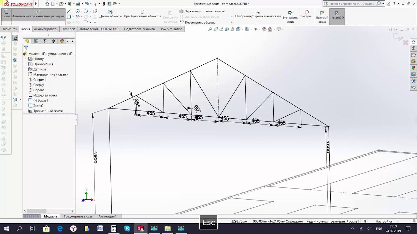417x234 pixels.
Task: Click Repair Sketch (Исправить эскиз) button
Action: click(290, 17)
